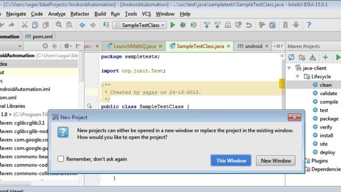Navigate Back with the left arrow
Image resolution: width=341 pixels, height=192 pixels.
(x=82, y=25)
